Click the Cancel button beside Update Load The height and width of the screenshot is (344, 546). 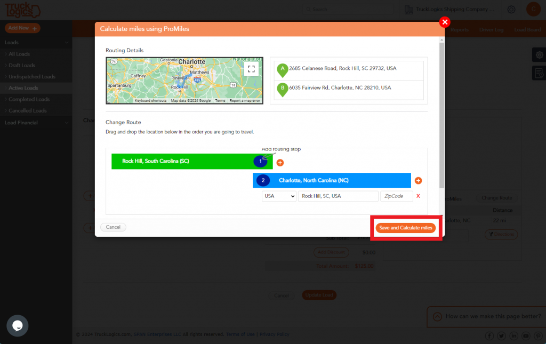pos(282,295)
